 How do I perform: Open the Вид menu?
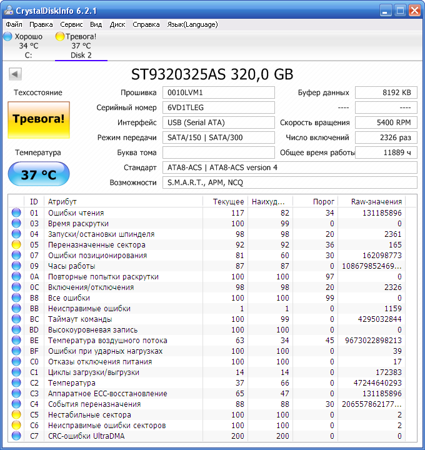click(96, 24)
